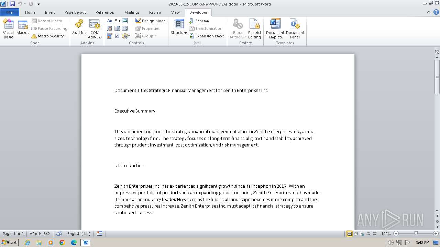Image resolution: width=440 pixels, height=247 pixels.
Task: Save the document from Quick Access Toolbar
Action: tap(12, 4)
